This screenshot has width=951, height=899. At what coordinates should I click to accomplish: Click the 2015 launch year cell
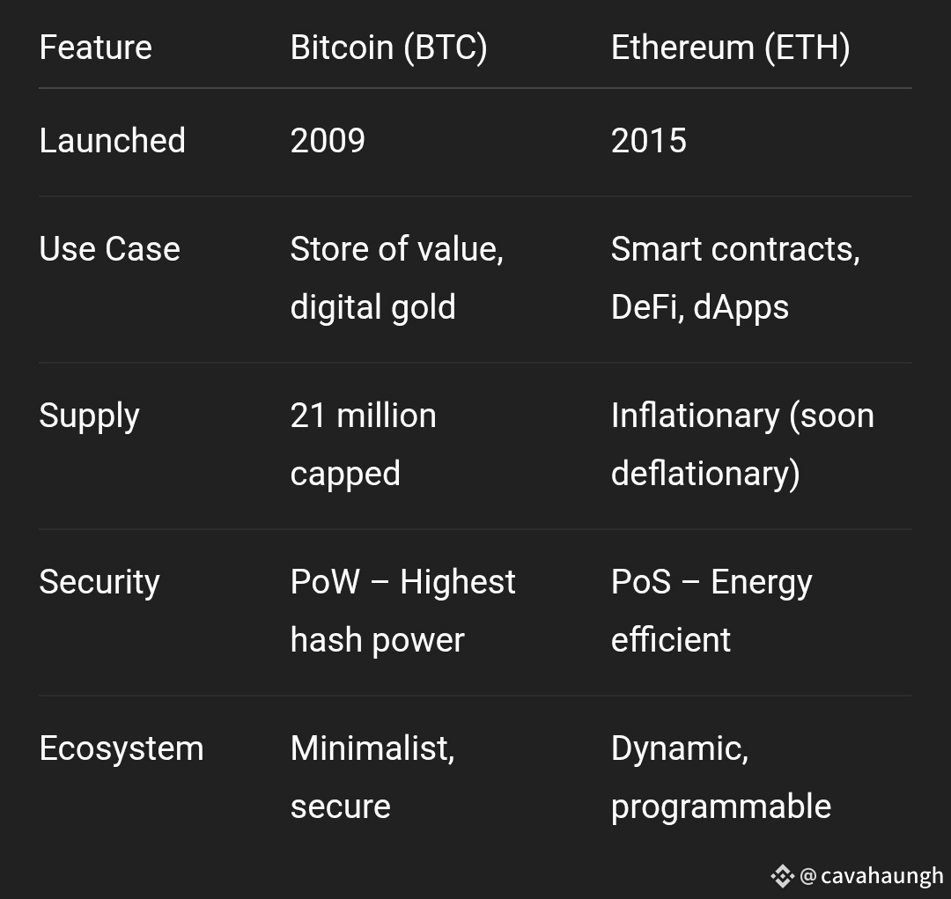(648, 141)
